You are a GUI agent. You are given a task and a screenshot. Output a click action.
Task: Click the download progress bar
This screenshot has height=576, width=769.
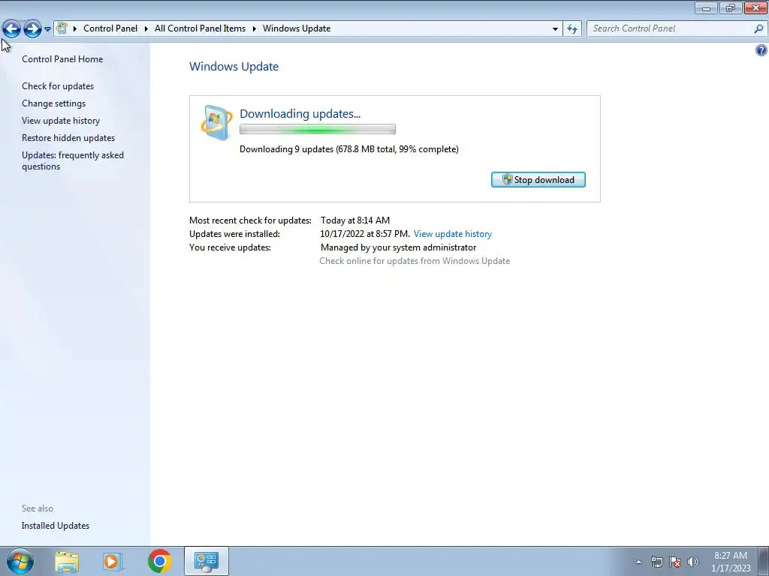tap(318, 129)
